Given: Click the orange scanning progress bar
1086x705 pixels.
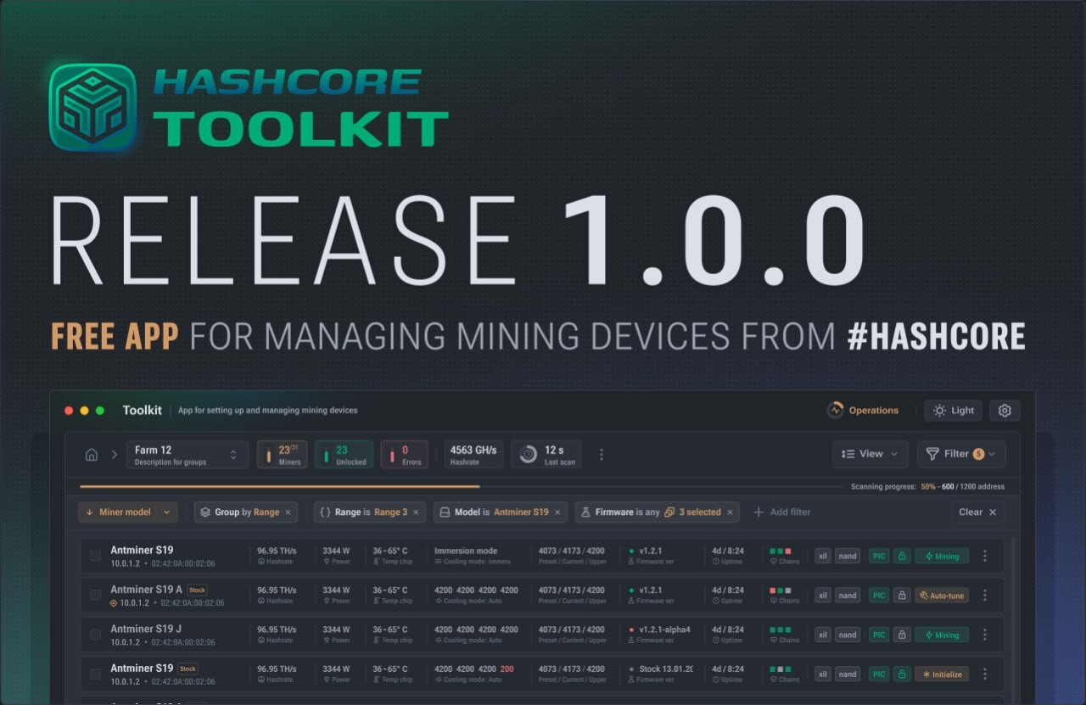Looking at the screenshot, I should [279, 487].
